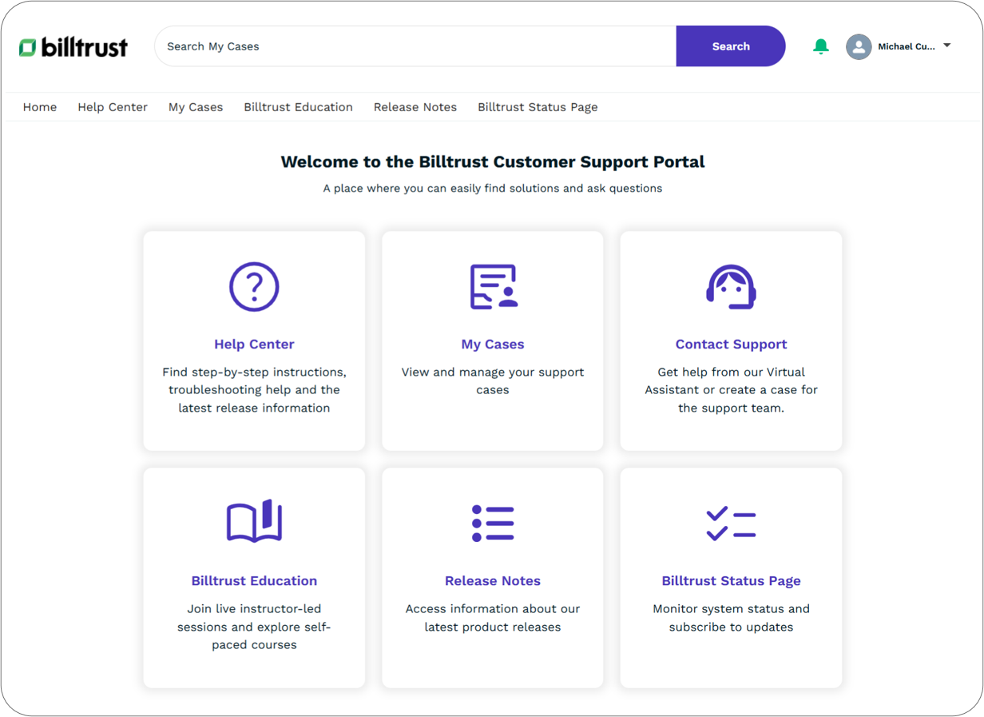Screen dimensions: 984x717
Task: Click the Billtrust logo
Action: click(73, 47)
